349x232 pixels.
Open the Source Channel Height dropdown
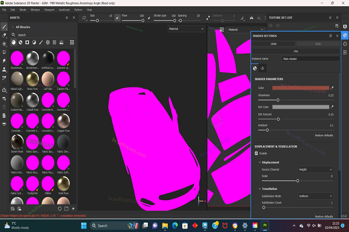[x=316, y=170]
